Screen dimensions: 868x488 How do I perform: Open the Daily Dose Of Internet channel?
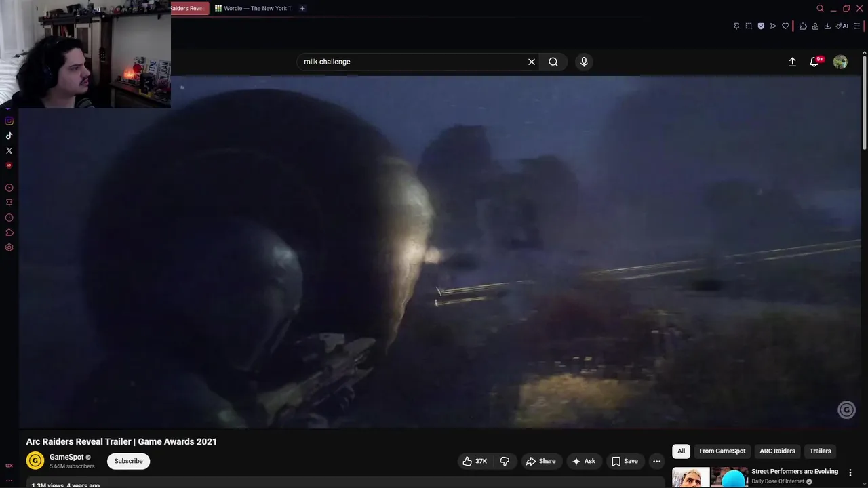pos(778,481)
